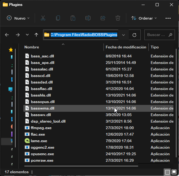Viewport: 179px width, 176px height.
Task: Click the vertical scrollbar of file list
Action: coord(176,103)
